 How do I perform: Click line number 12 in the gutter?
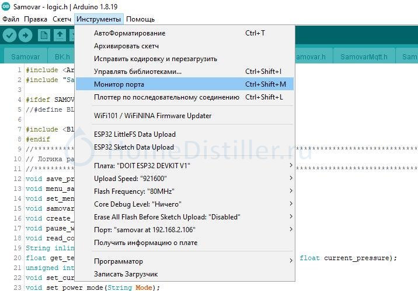point(18,179)
